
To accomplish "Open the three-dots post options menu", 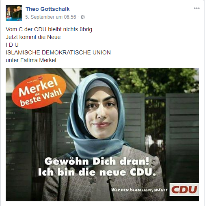I will tap(197, 8).
